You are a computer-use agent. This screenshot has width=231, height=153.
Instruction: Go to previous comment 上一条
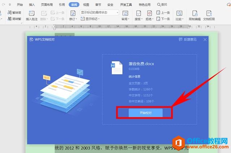pos(57,13)
